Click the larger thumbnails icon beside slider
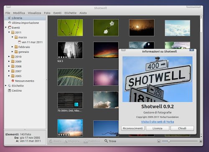This screenshot has height=152, width=209. [201, 141]
